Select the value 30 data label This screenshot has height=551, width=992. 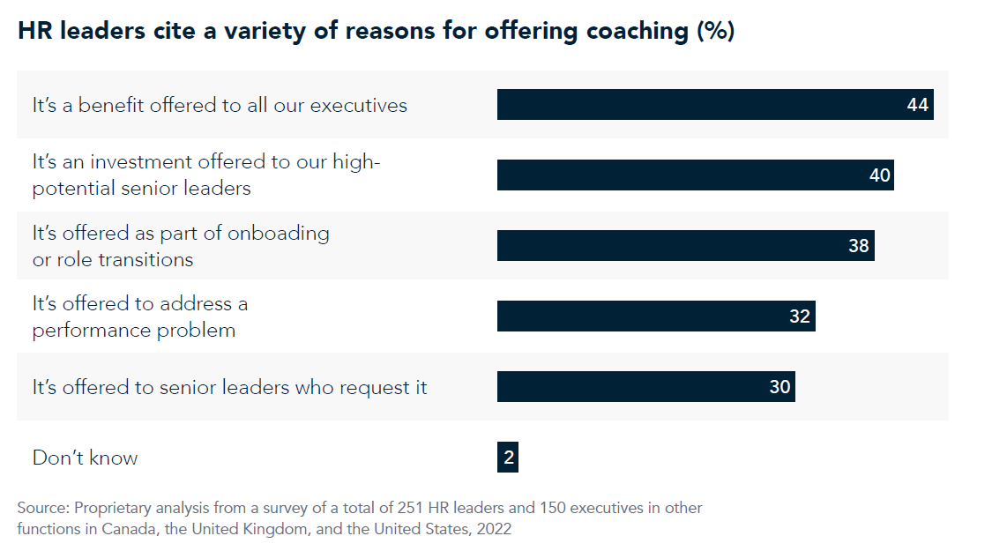(x=779, y=387)
